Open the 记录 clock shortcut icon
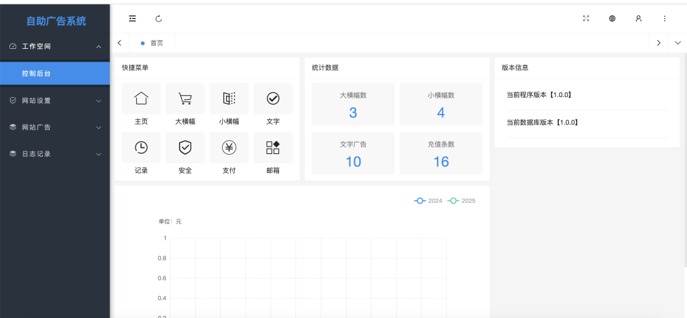Viewport: 687px width, 318px height. 141,148
